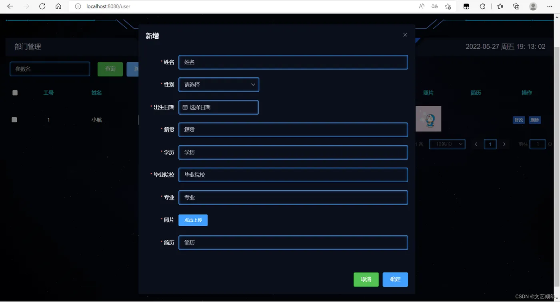
Task: Click the 部门管理 page title
Action: (x=28, y=47)
